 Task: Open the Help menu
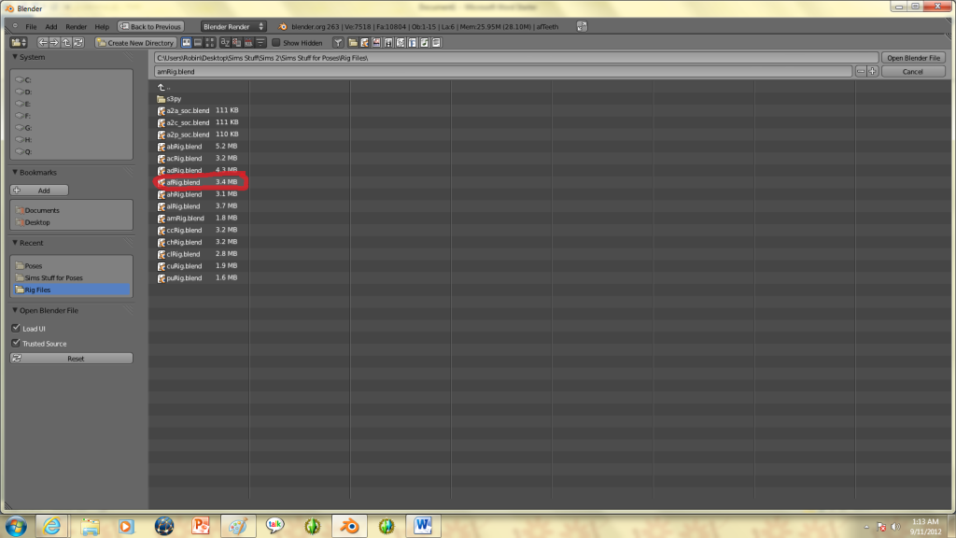point(102,27)
